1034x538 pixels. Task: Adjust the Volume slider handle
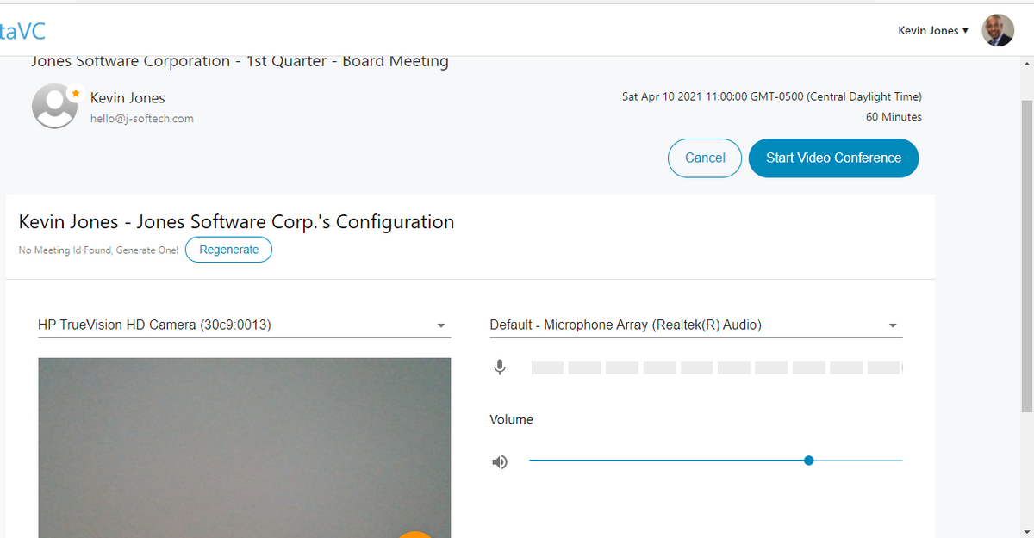tap(808, 461)
